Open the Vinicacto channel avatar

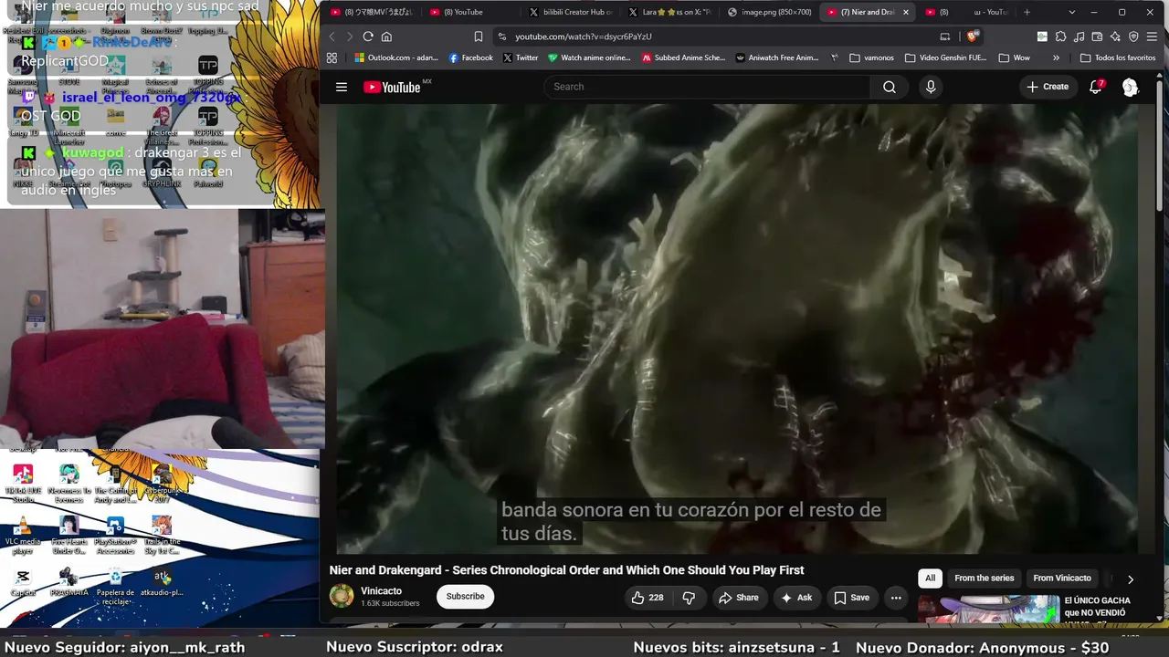(x=342, y=597)
